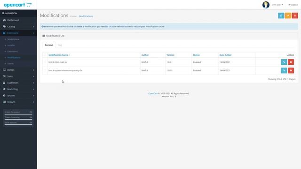The height and width of the screenshot is (169, 301).
Task: Click the John Doe avatar image
Action: click(266, 5)
